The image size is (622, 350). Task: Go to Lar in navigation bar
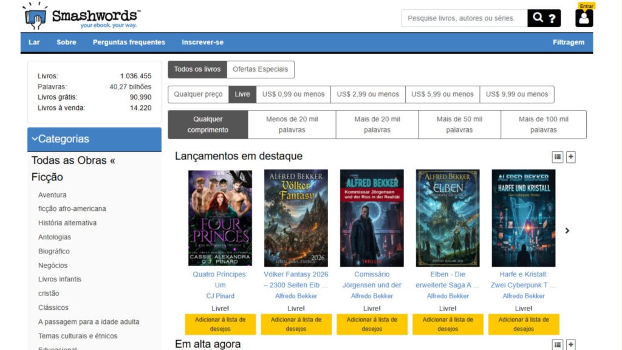coord(34,42)
